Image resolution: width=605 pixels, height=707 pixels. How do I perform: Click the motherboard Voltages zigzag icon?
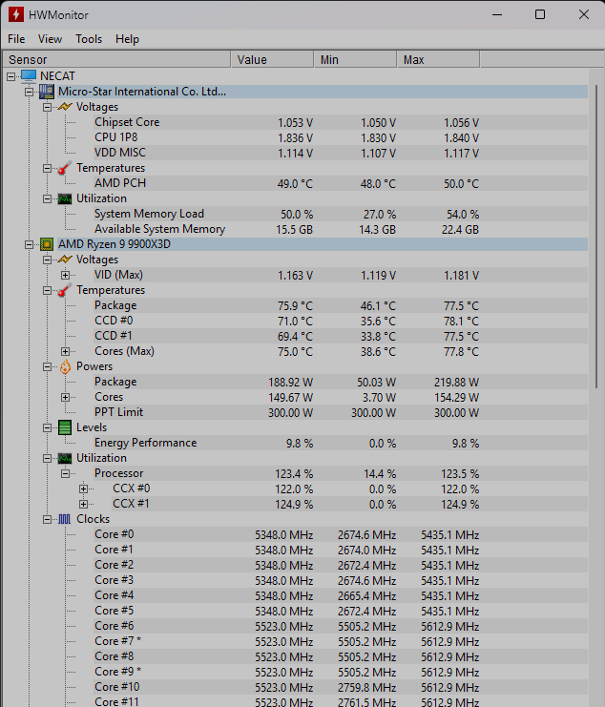[x=65, y=107]
